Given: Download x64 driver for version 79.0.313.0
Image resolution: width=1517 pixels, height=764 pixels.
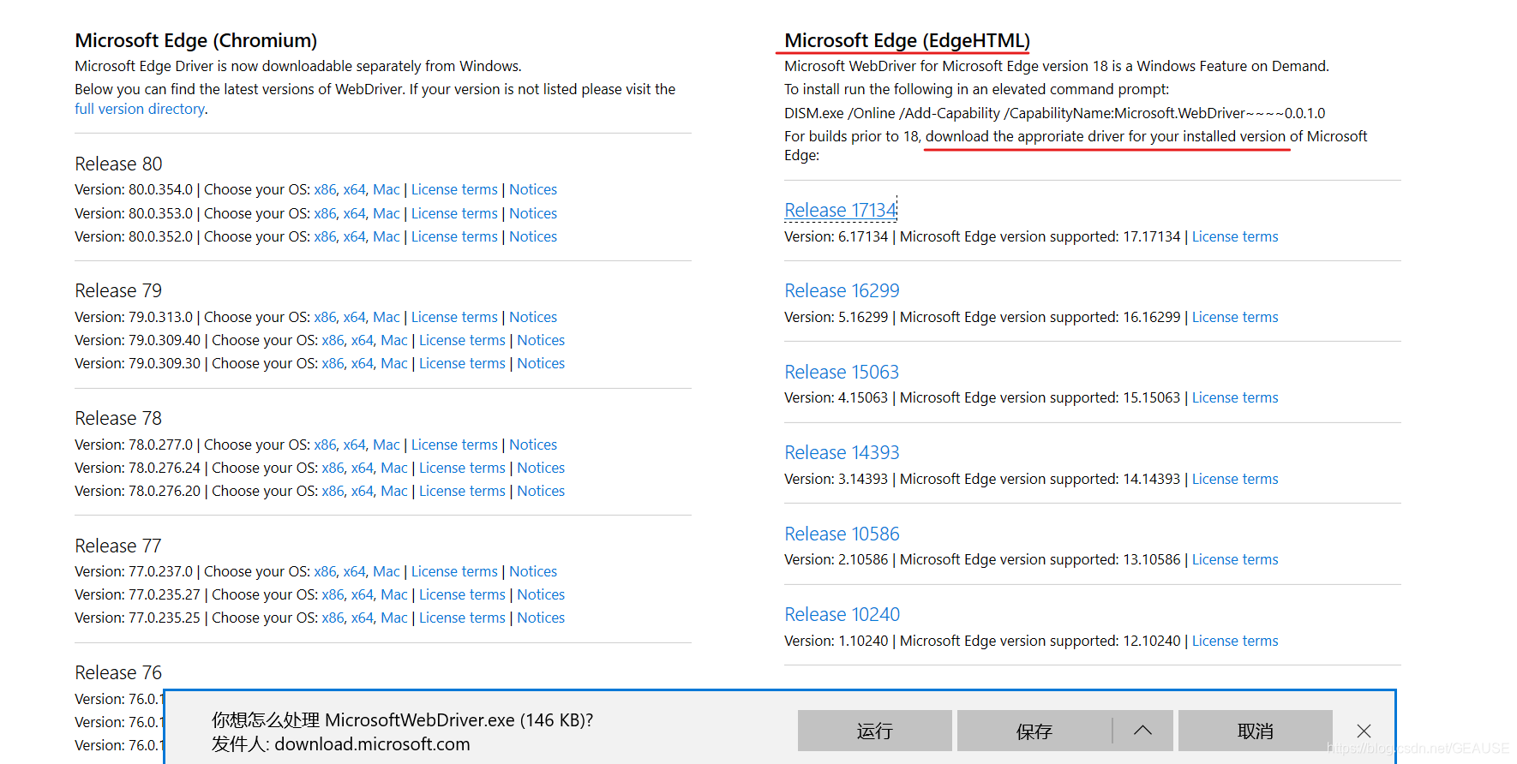Looking at the screenshot, I should point(355,317).
